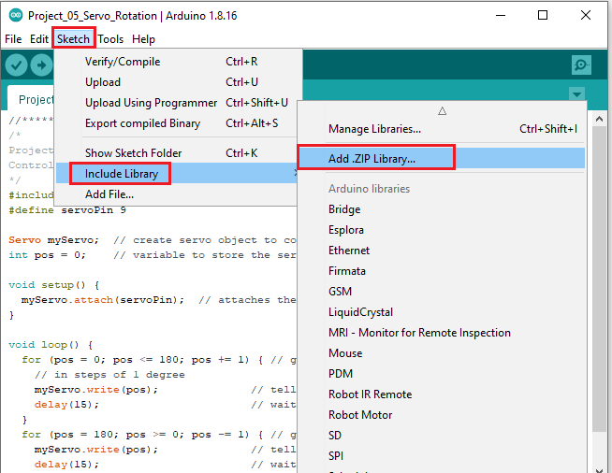Select Add .ZIP Library...
The image size is (612, 473).
(442, 158)
